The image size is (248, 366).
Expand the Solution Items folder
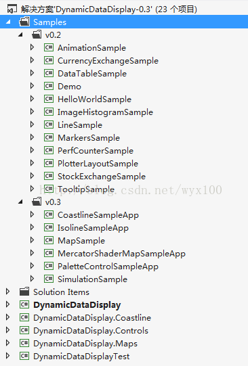click(8, 292)
